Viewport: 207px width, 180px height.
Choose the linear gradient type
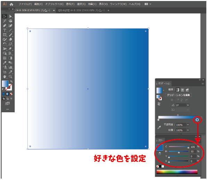(178, 90)
